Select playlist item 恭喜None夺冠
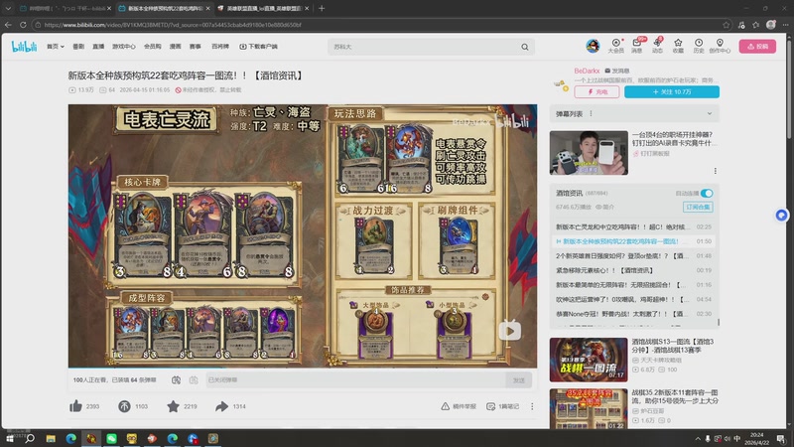Screen dimensions: 794x447 pos(633,314)
